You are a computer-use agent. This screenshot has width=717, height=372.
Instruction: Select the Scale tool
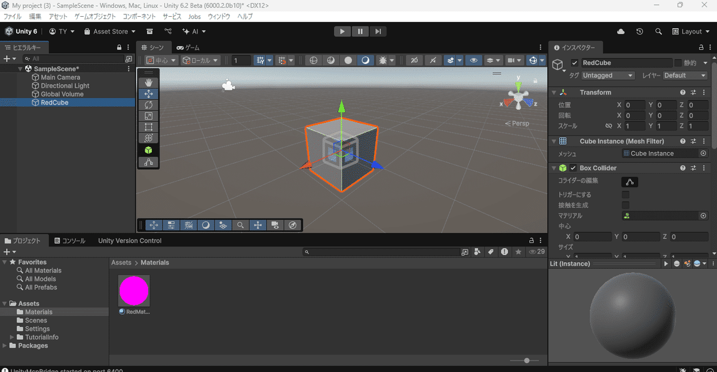148,116
